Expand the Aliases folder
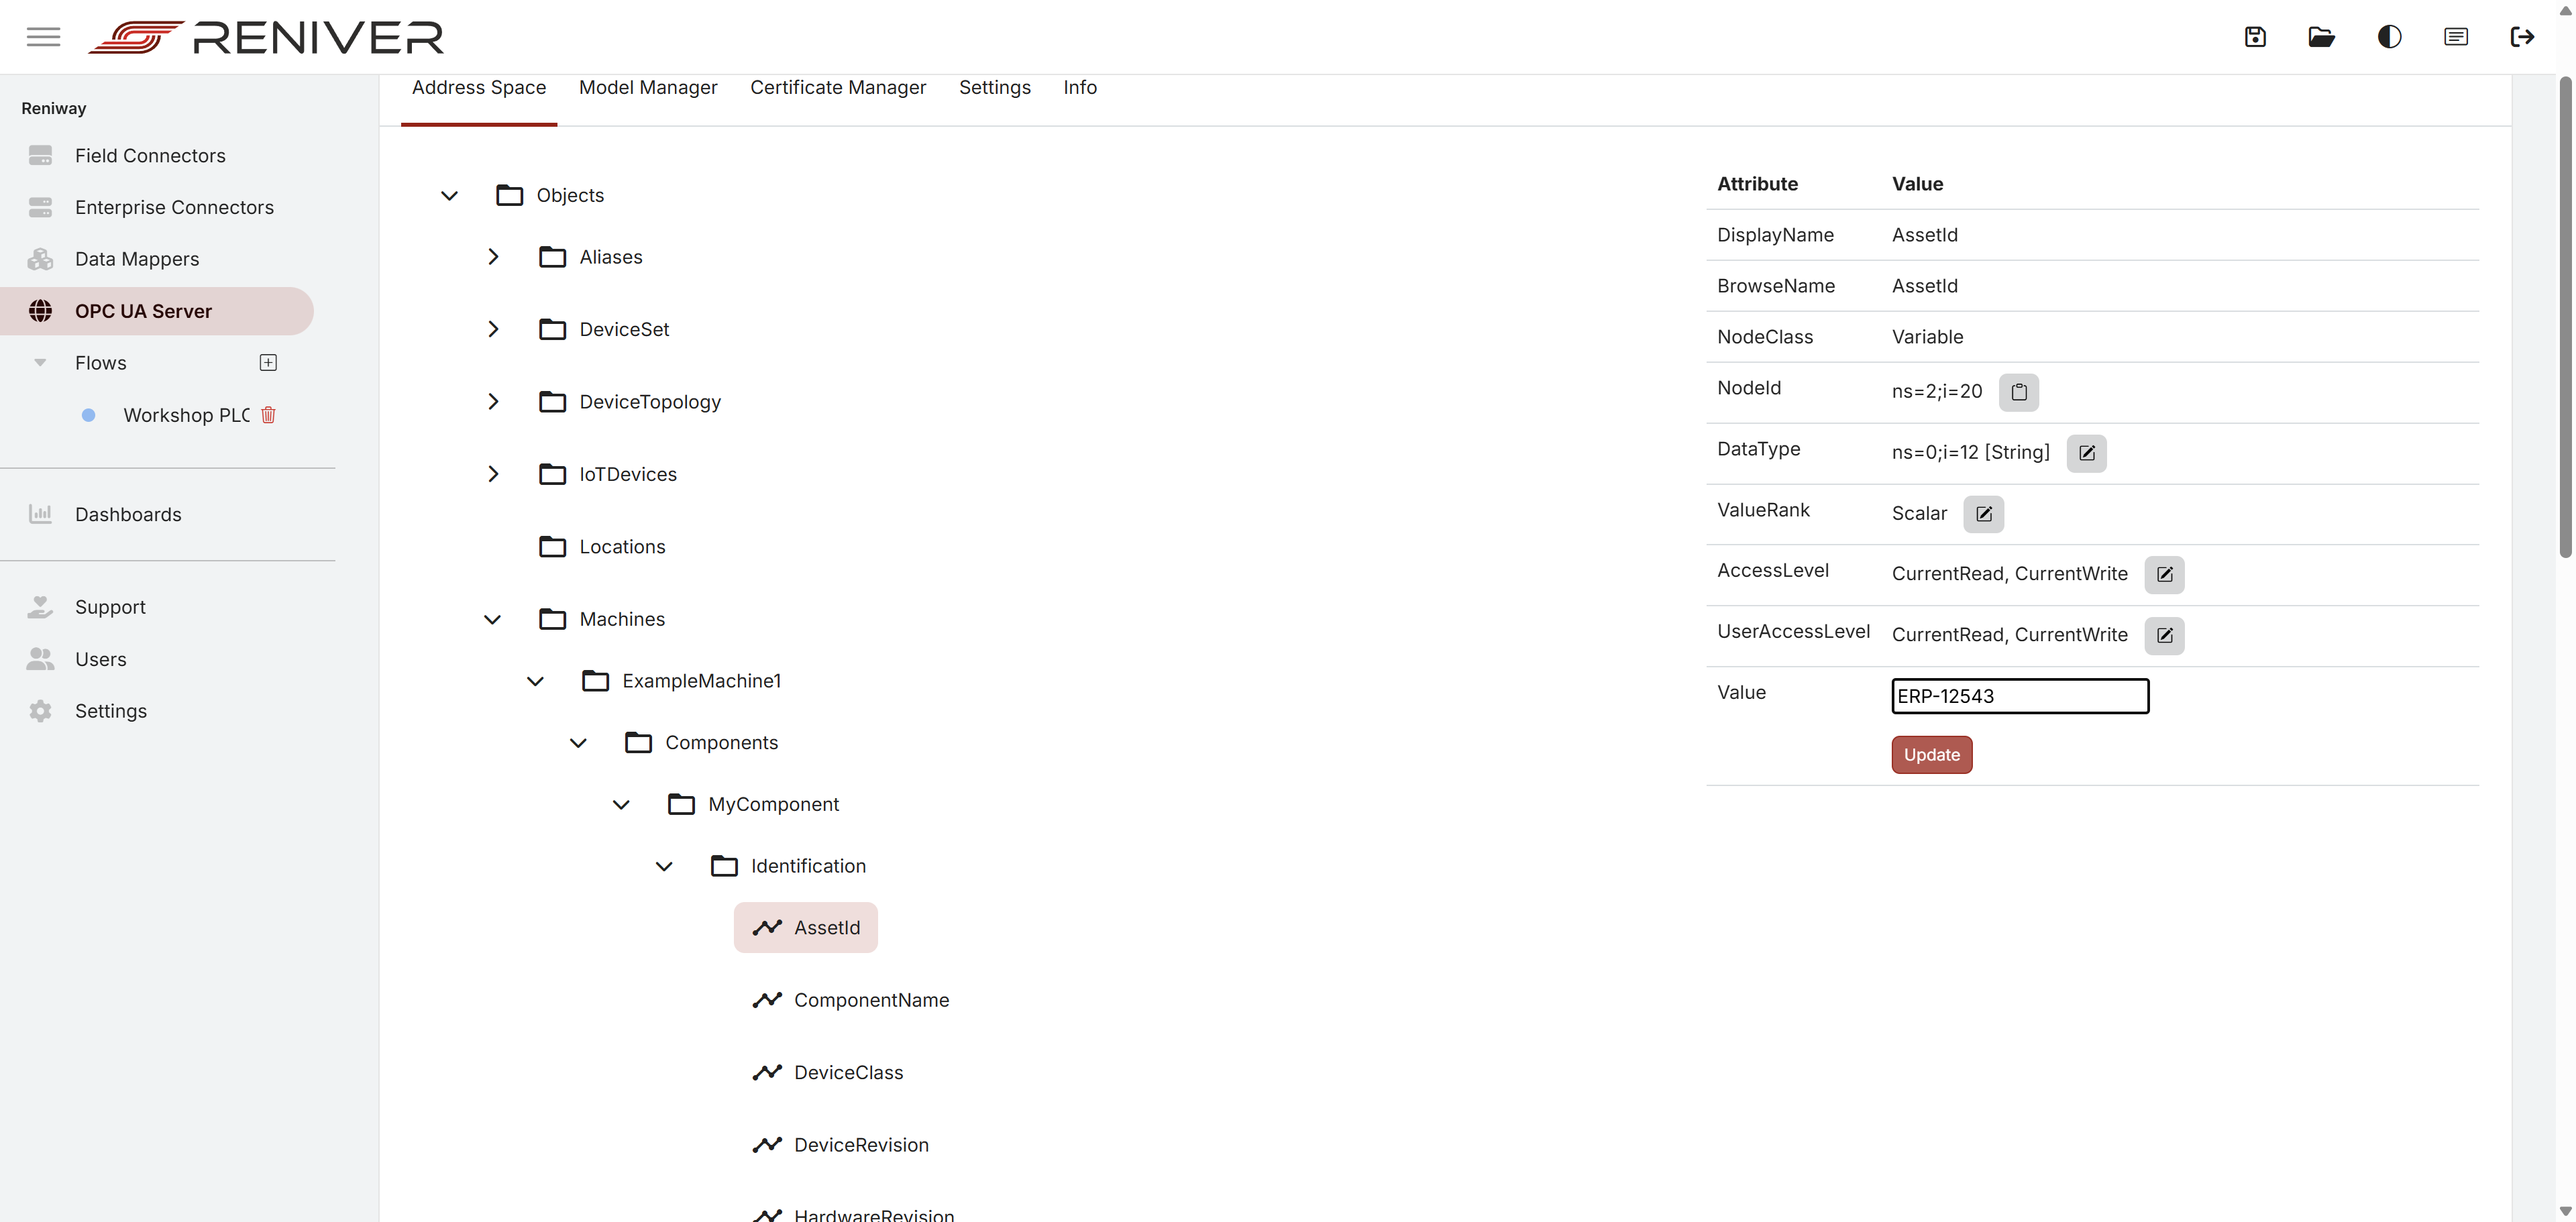The width and height of the screenshot is (2576, 1222). point(492,256)
